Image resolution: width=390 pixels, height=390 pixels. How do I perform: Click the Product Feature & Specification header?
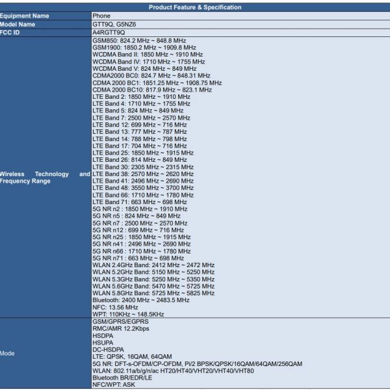pos(195,7)
